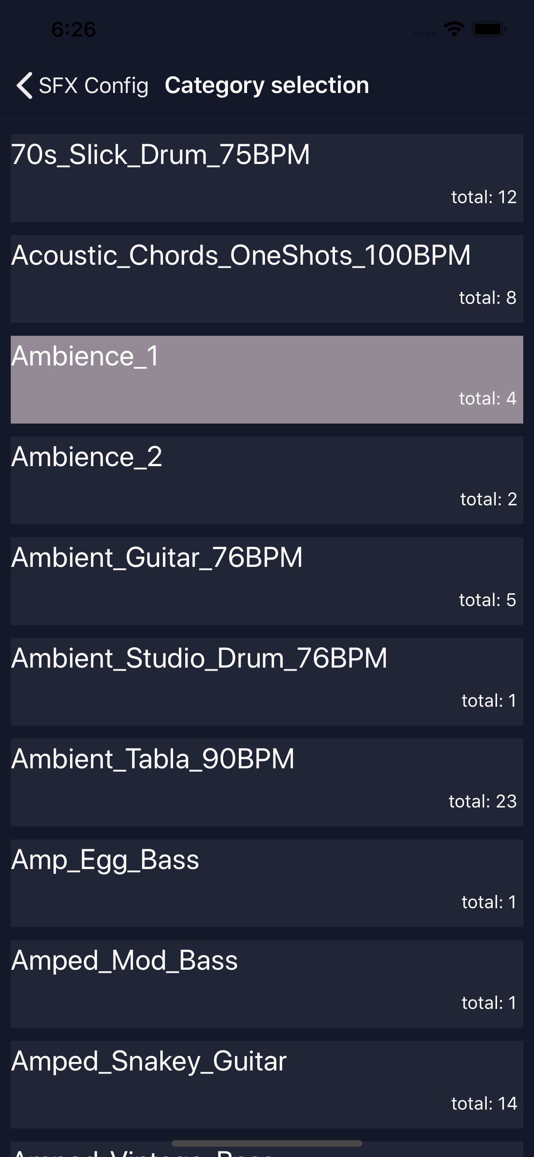Tap the 6:26 clock in status bar
The height and width of the screenshot is (1157, 534).
click(x=74, y=30)
